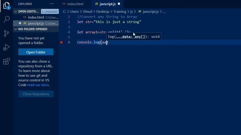This screenshot has width=241, height=135.
Task: Collapse the No Folder Opened section
Action: 15,29
